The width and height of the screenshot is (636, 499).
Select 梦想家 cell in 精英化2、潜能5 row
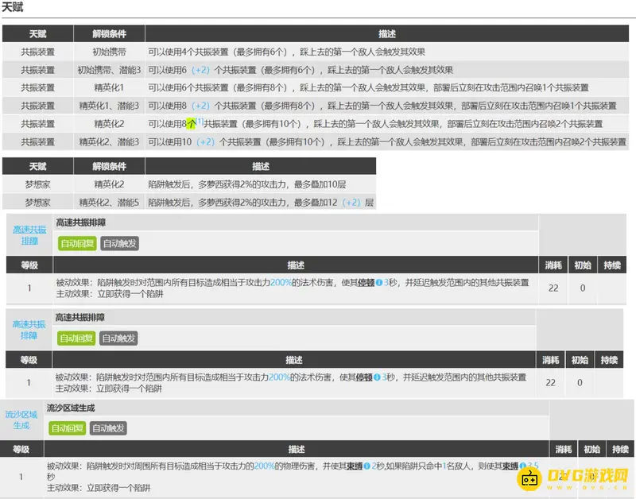coord(37,203)
